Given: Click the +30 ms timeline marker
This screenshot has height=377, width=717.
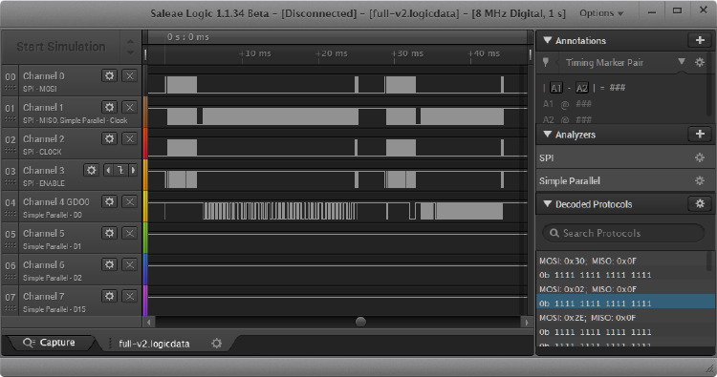Looking at the screenshot, I should click(407, 53).
